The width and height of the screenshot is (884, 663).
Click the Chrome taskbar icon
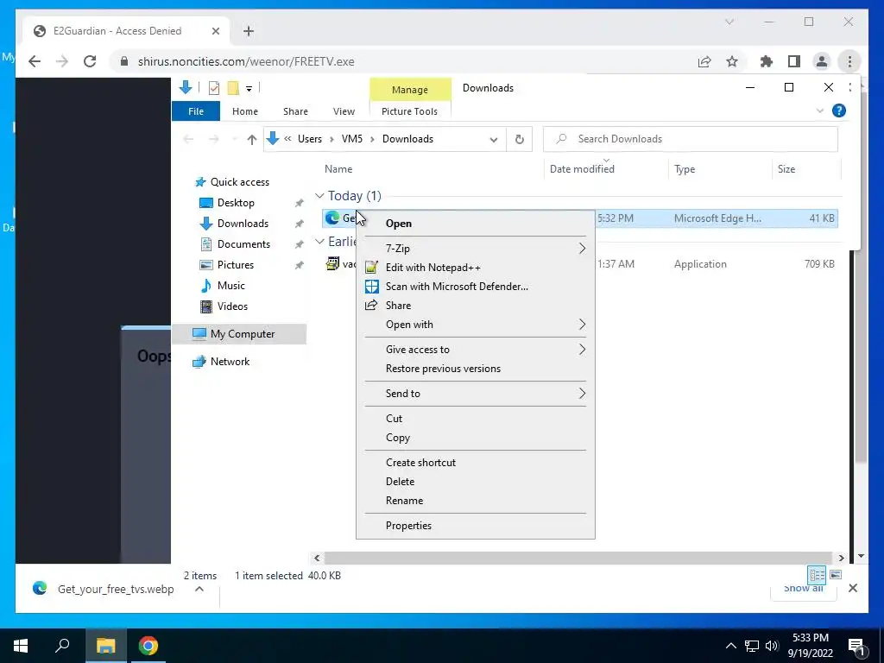(148, 646)
